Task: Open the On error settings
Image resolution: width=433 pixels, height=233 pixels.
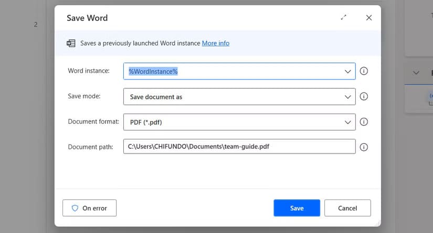Action: pos(89,208)
